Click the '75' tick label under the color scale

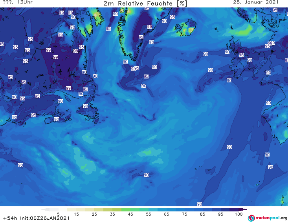click(x=185, y=214)
